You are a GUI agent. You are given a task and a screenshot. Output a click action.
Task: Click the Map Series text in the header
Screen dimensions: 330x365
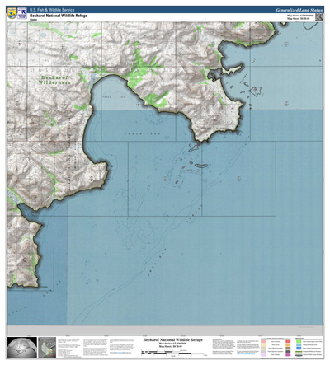click(x=300, y=16)
